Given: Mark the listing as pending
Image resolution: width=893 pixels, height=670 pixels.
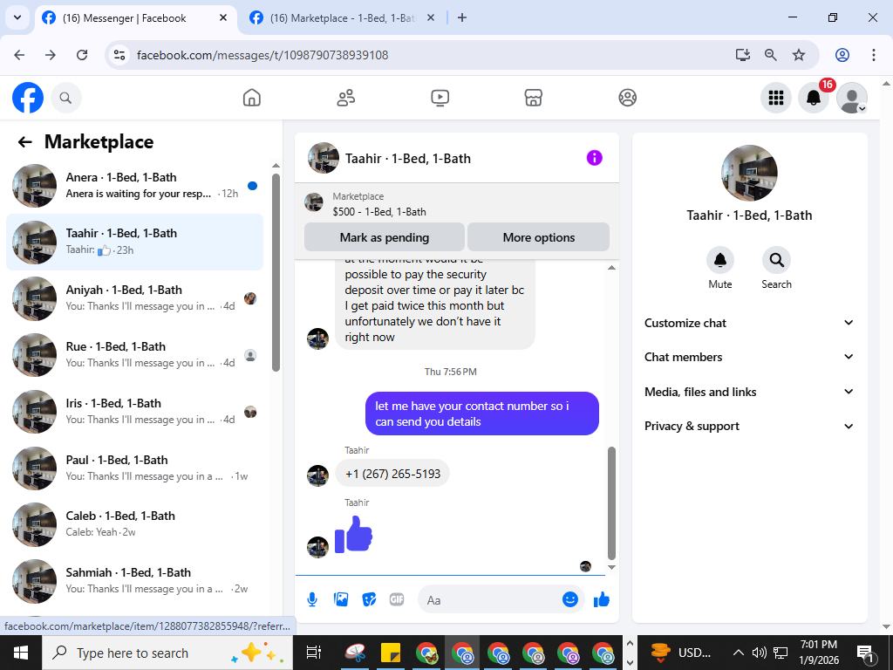Looking at the screenshot, I should tap(385, 237).
